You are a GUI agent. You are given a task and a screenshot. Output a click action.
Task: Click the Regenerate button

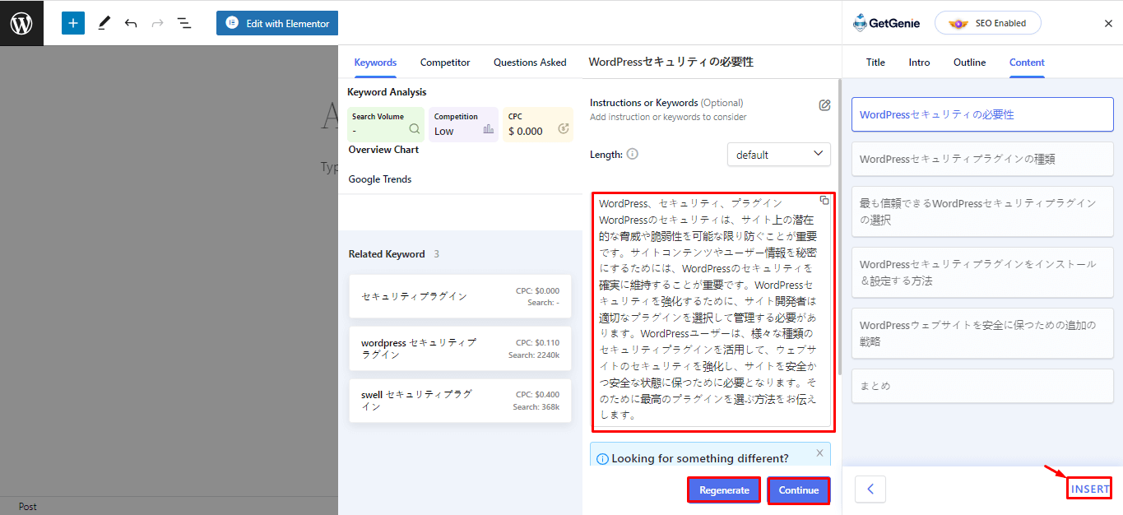coord(724,490)
